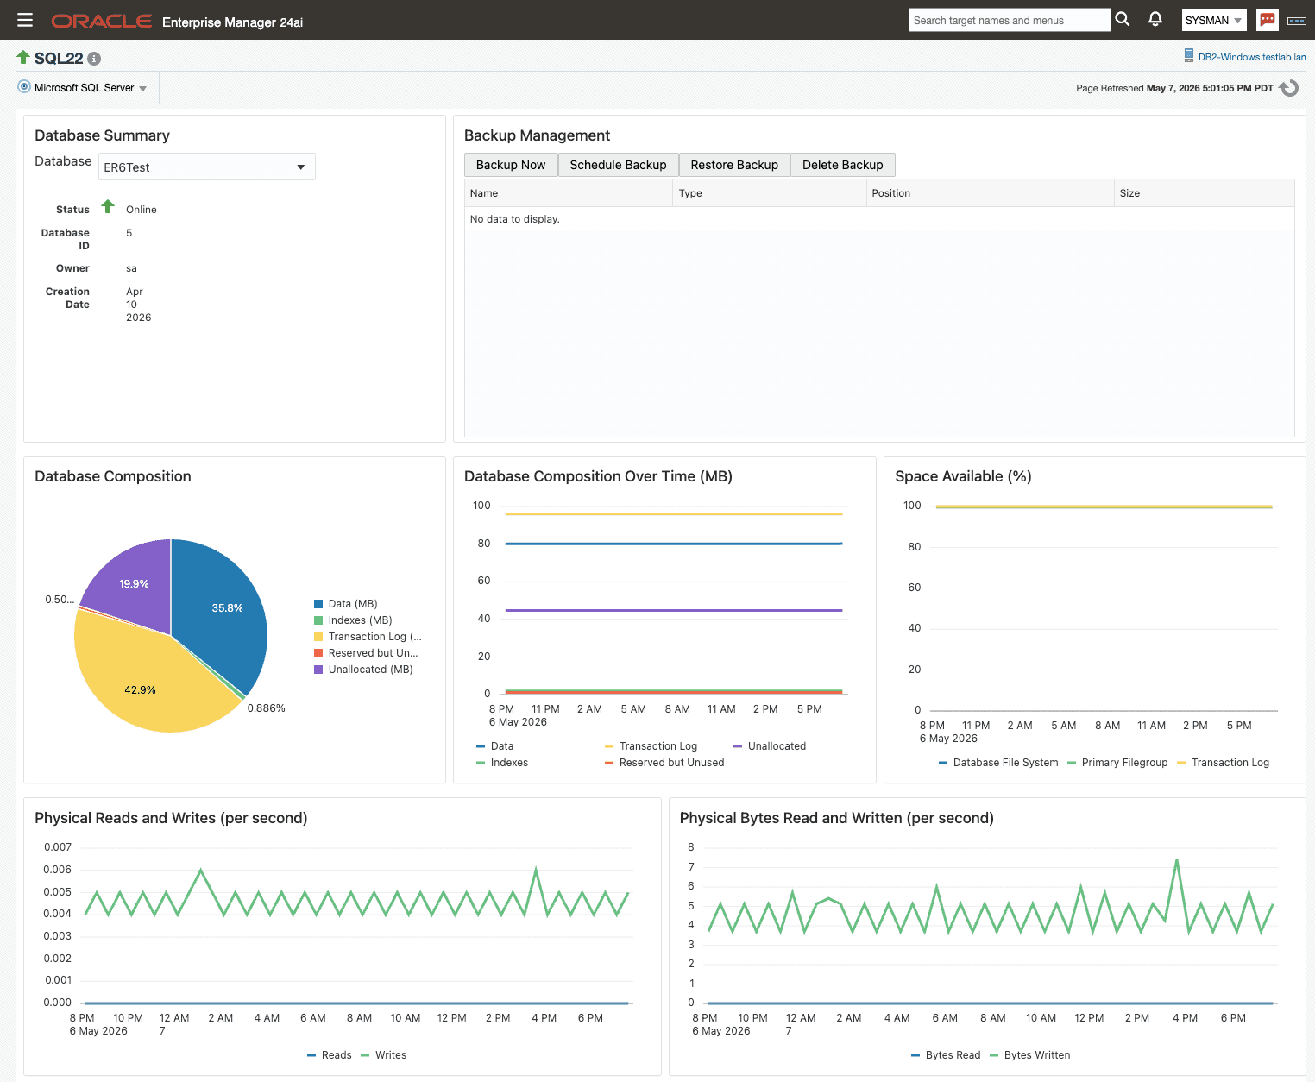Click Delete Backup
Screen dimensions: 1315x1082
[x=843, y=165]
